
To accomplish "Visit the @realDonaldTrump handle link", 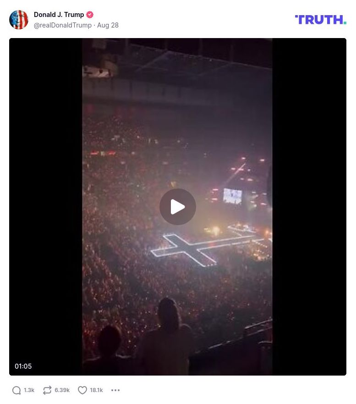I will (63, 25).
